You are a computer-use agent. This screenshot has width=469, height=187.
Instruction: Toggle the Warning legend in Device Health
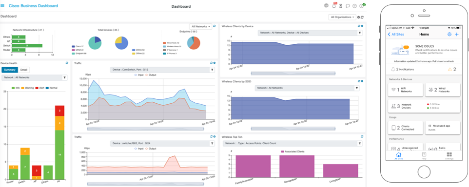pos(28,88)
